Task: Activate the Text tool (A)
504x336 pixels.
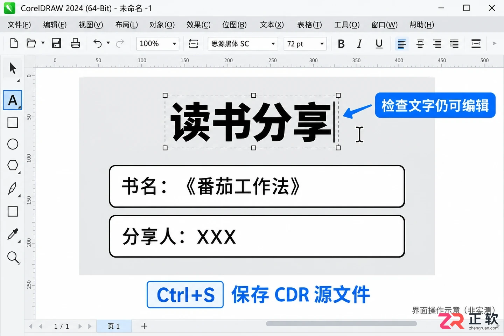Action: 13,100
